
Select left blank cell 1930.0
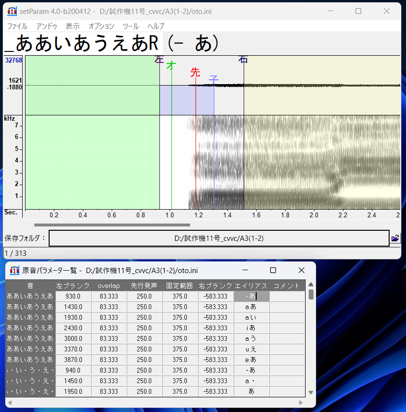click(x=73, y=317)
